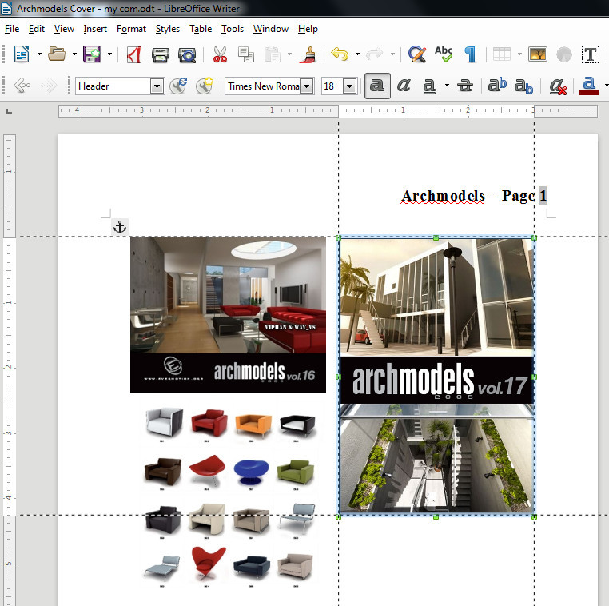609x606 pixels.
Task: Open the Table menu
Action: coord(201,29)
